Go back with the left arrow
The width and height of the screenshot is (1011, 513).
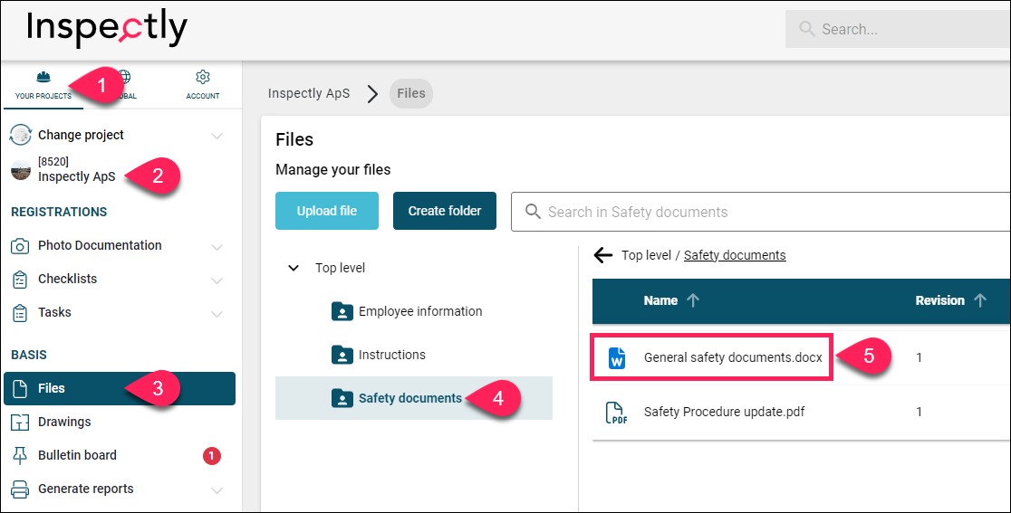click(x=602, y=255)
